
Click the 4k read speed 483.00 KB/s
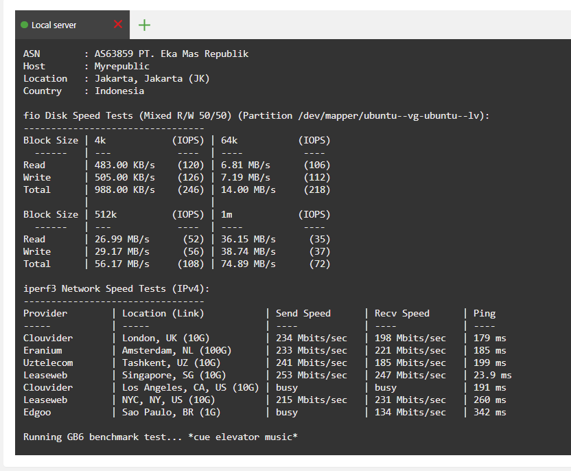click(125, 165)
